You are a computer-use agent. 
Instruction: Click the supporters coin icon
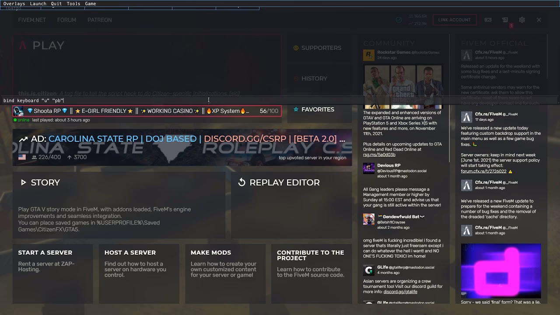[x=296, y=48]
